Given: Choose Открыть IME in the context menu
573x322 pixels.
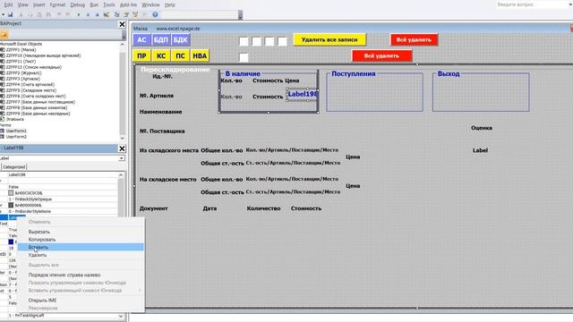Looking at the screenshot, I should coord(81,301).
